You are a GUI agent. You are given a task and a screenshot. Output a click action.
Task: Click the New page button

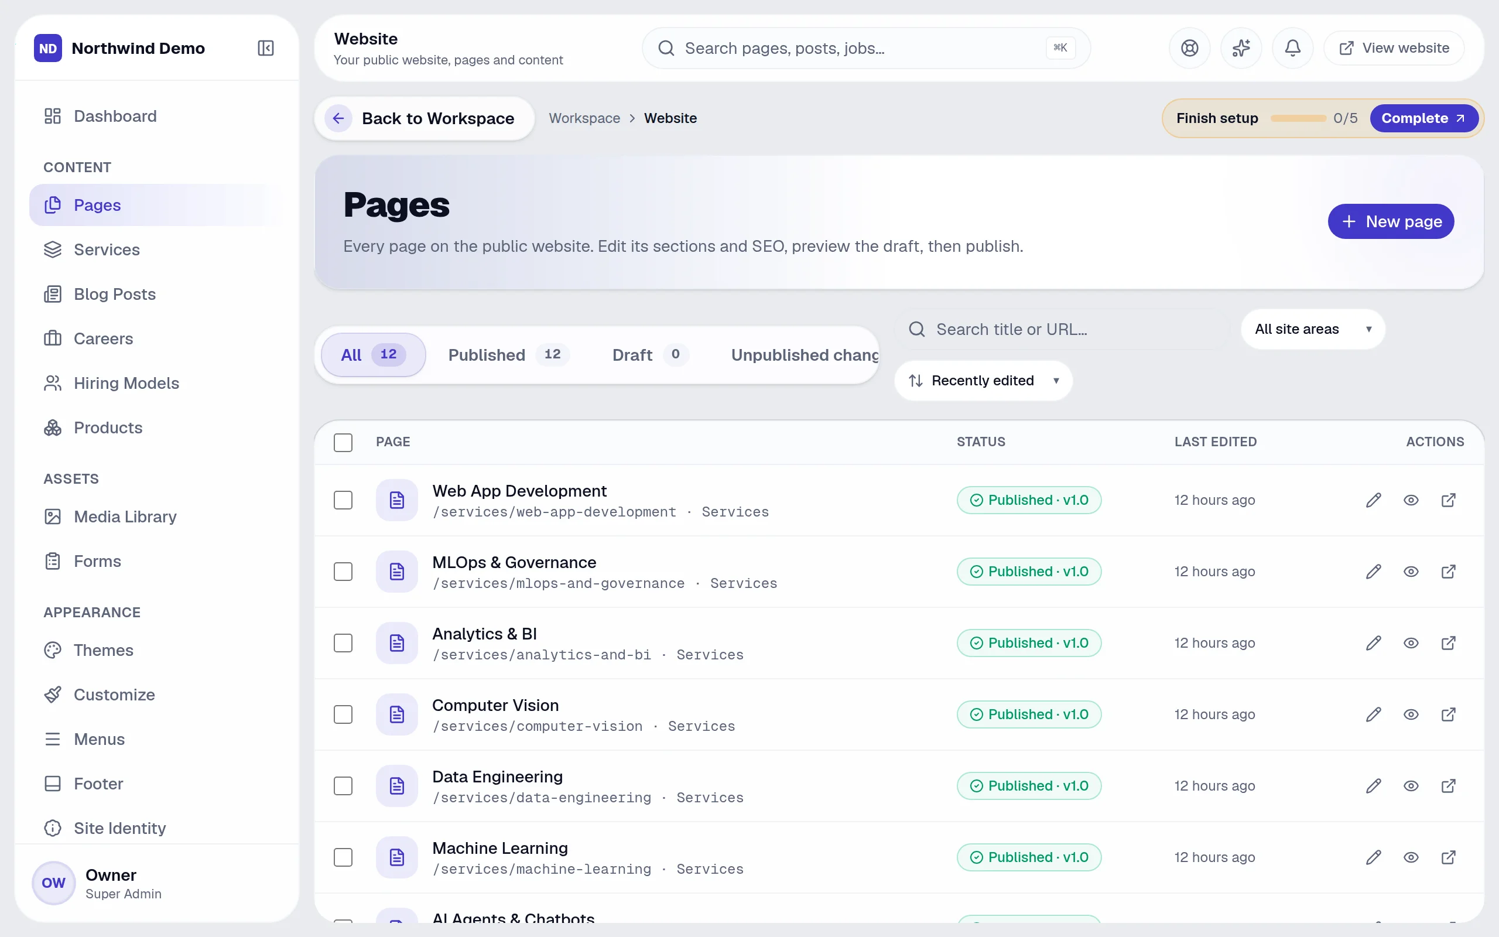point(1391,221)
